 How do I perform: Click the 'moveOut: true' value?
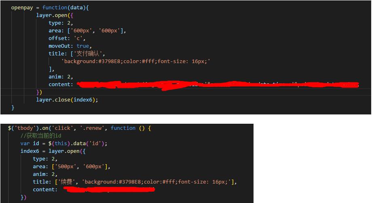coord(83,46)
